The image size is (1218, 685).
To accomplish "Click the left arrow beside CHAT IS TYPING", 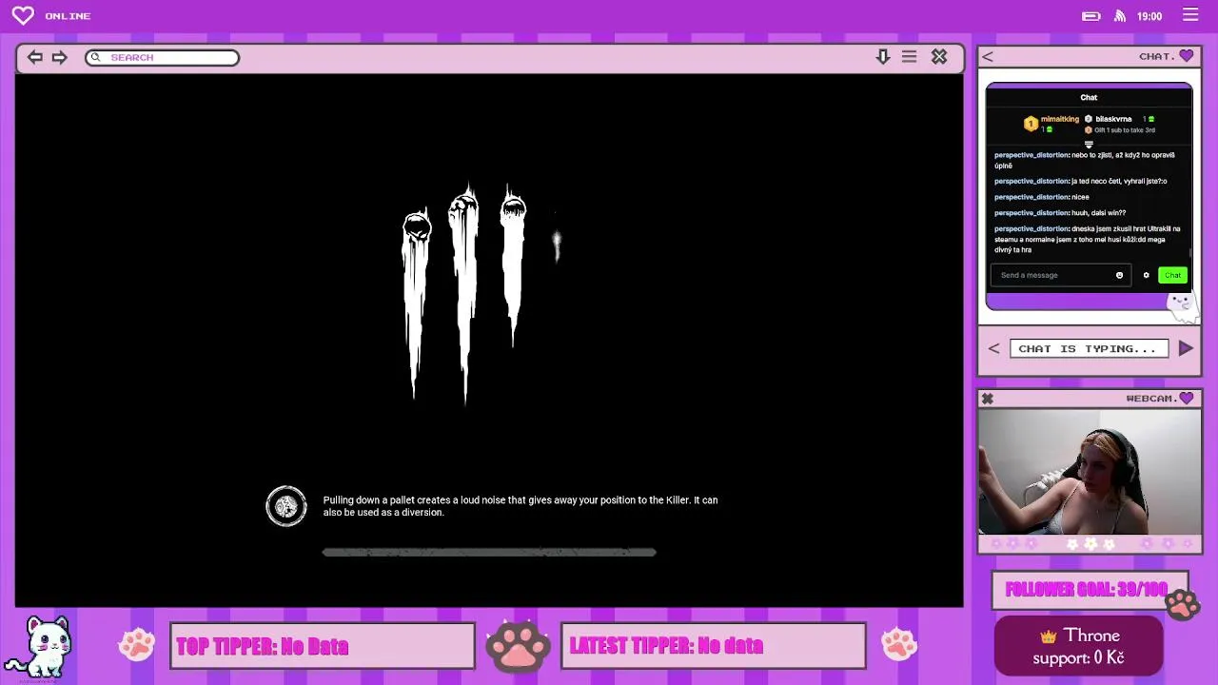I will (993, 349).
